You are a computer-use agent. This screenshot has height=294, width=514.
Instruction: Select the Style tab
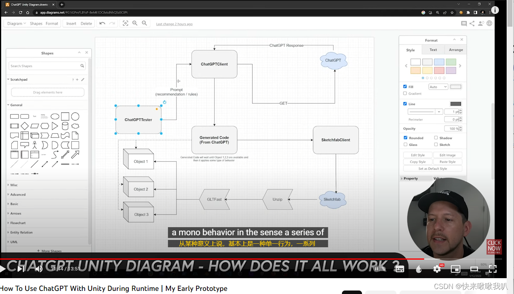click(x=410, y=50)
